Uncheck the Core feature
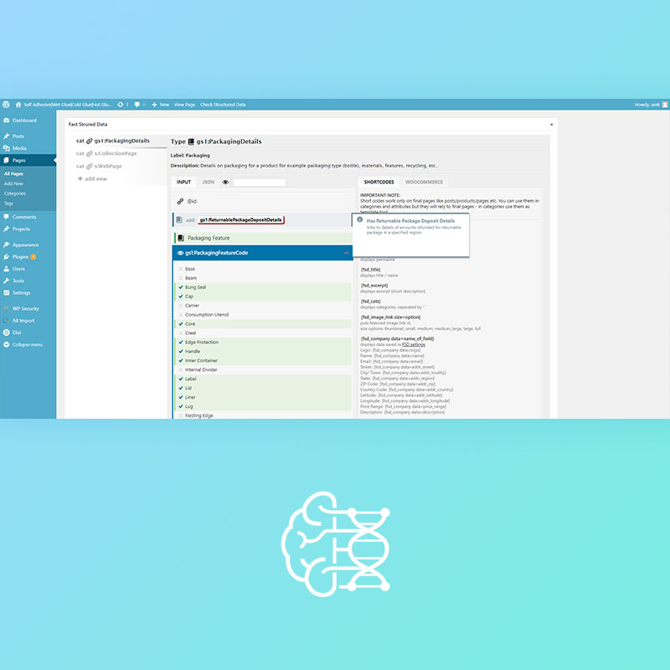 click(180, 324)
